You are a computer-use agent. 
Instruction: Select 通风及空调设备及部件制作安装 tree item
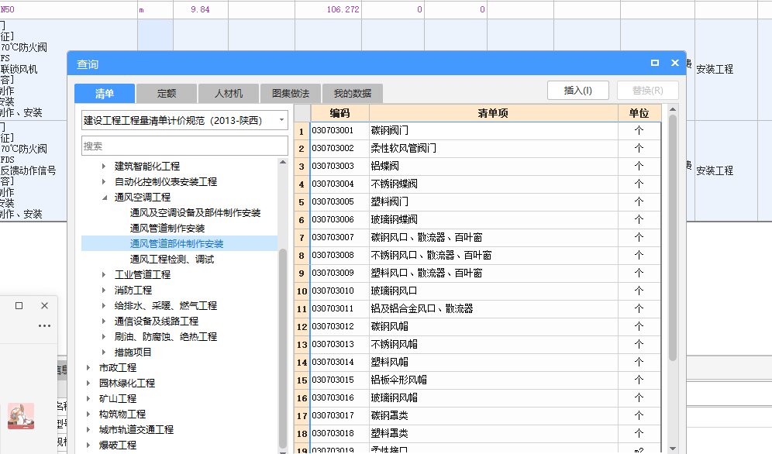tap(195, 213)
